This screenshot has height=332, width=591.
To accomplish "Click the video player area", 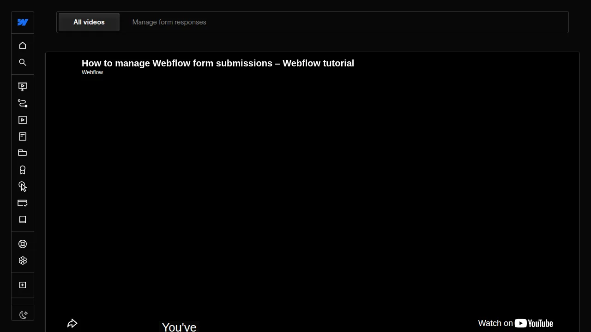I will coord(313,192).
